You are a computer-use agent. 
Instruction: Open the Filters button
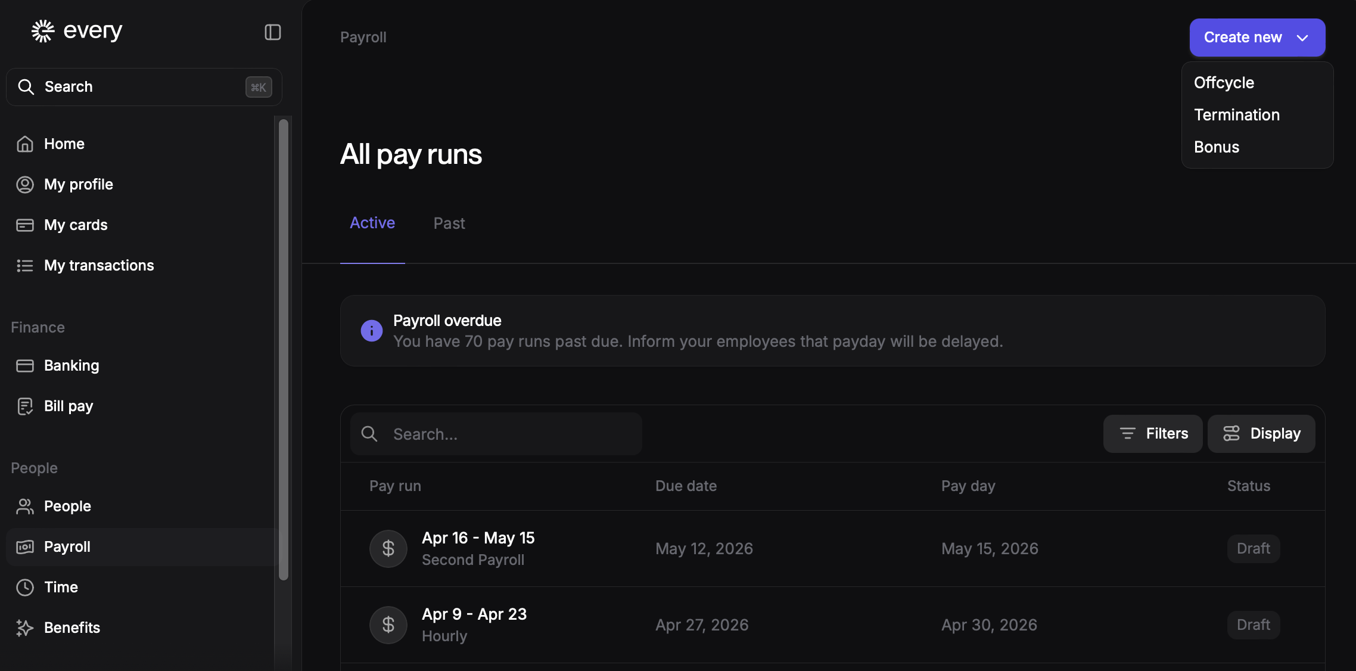point(1152,434)
